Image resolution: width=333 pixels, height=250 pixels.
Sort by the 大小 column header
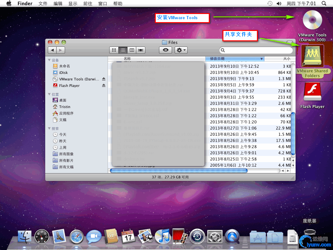[x=280, y=59]
